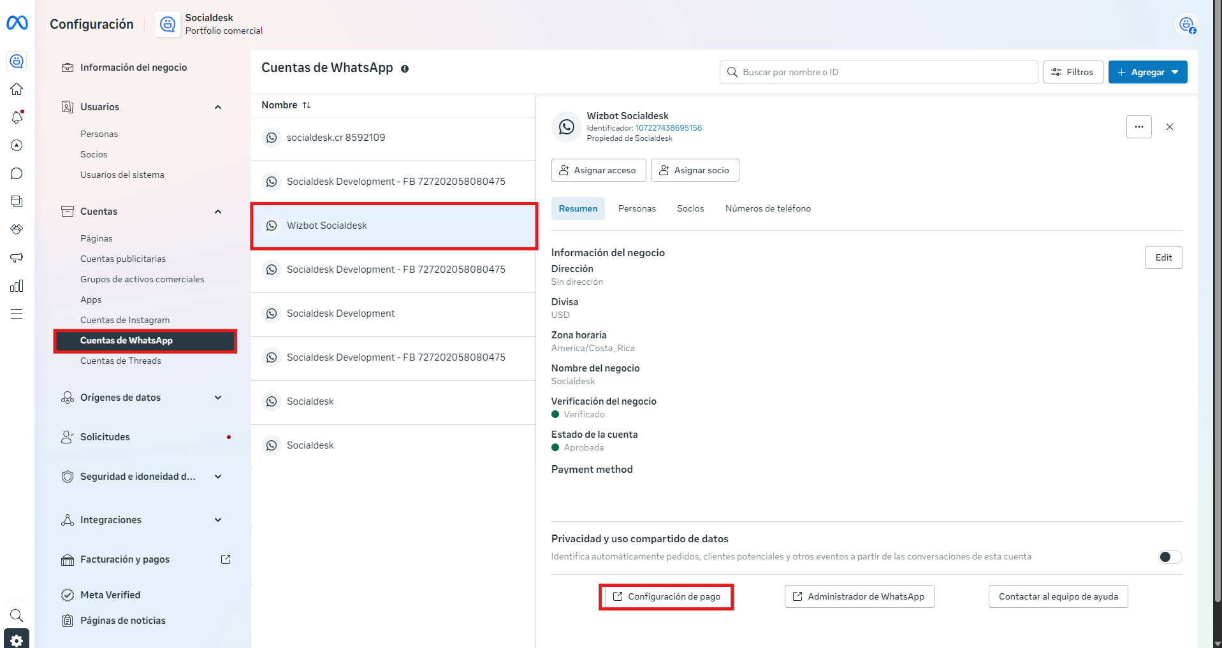Click the Meta logo icon
1222x648 pixels.
[17, 23]
